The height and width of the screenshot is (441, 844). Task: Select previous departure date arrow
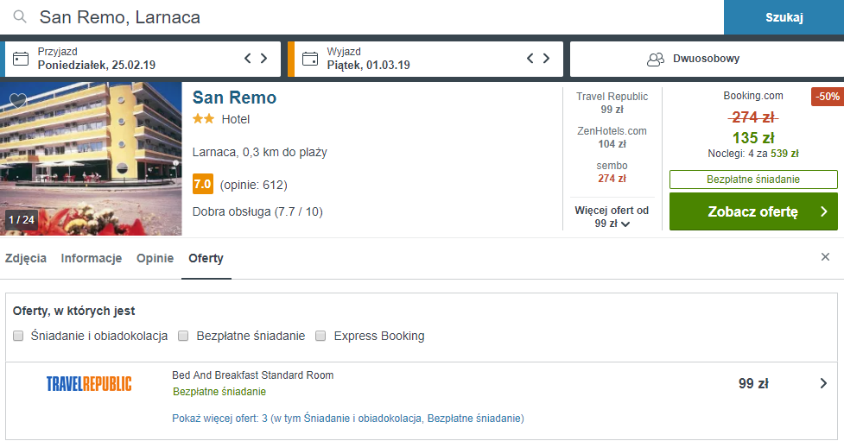pyautogui.click(x=530, y=58)
